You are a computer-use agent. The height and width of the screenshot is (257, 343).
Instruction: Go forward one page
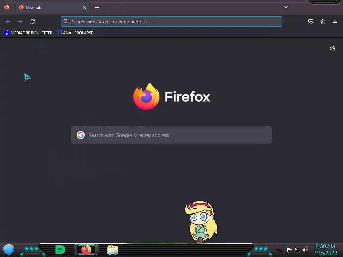coord(20,22)
